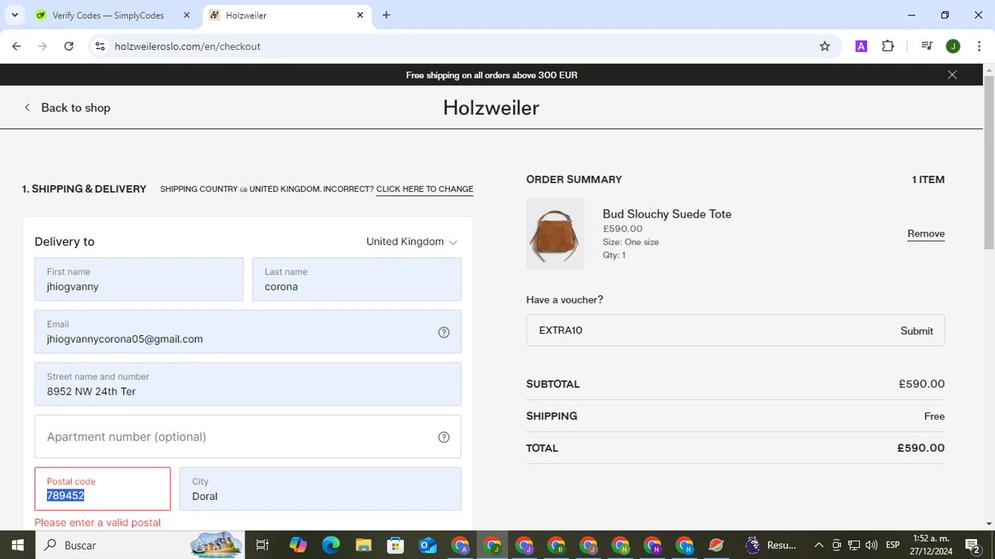Open Microsoft Store from taskbar
The width and height of the screenshot is (995, 559).
(x=395, y=545)
